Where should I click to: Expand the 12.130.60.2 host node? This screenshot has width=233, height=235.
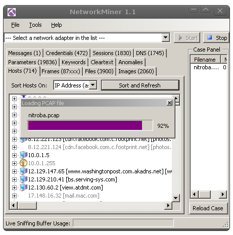[x=15, y=187]
